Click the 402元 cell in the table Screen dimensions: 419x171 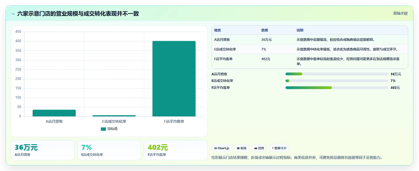click(x=266, y=59)
